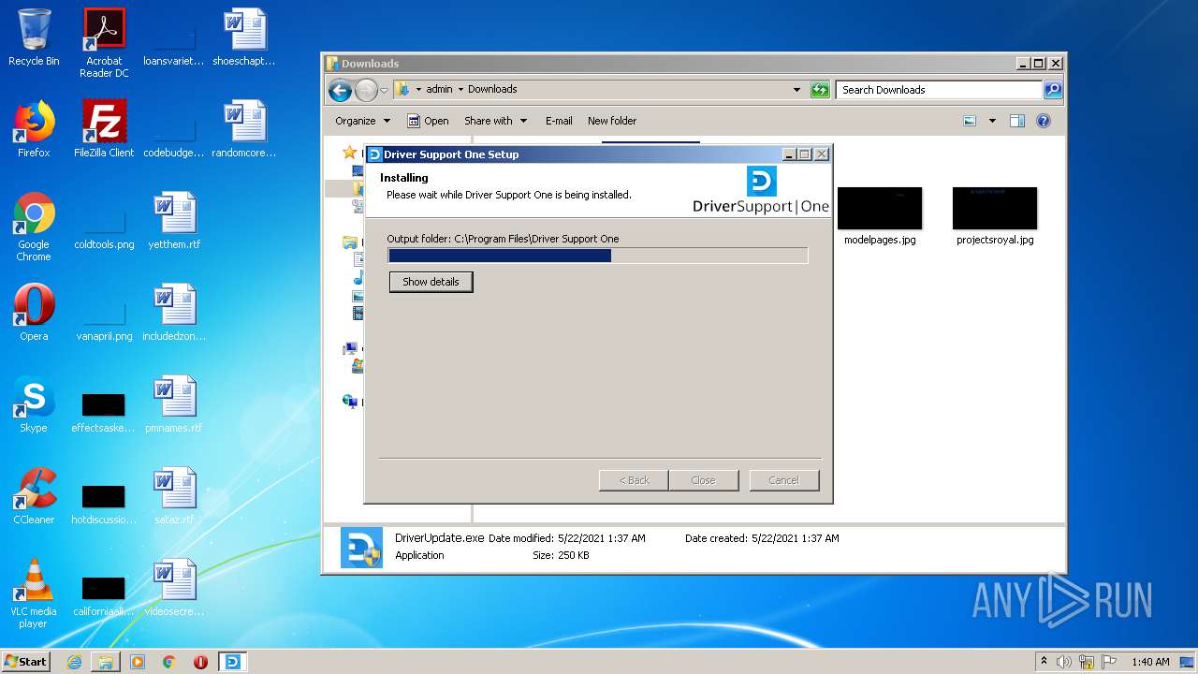Click the DriverUpdate.exe details icon
The width and height of the screenshot is (1198, 674).
click(361, 548)
